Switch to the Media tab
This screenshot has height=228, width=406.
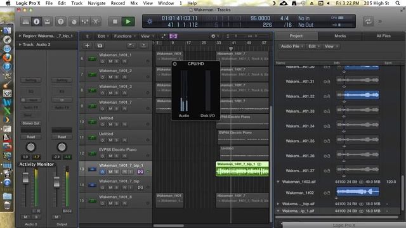coord(340,36)
